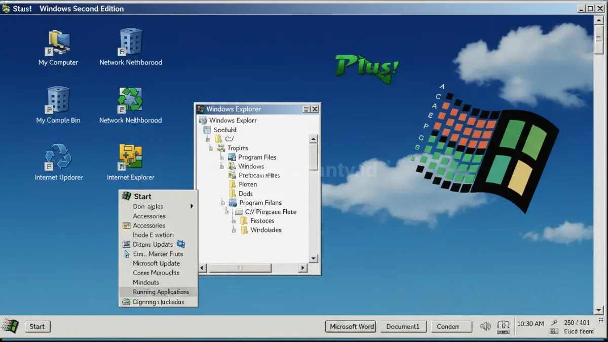Select the highlighted Running Applications entry
Screen dimensions: 608x342
(158, 292)
